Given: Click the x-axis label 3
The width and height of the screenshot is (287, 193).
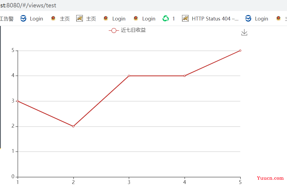Looking at the screenshot, I should 129,182.
